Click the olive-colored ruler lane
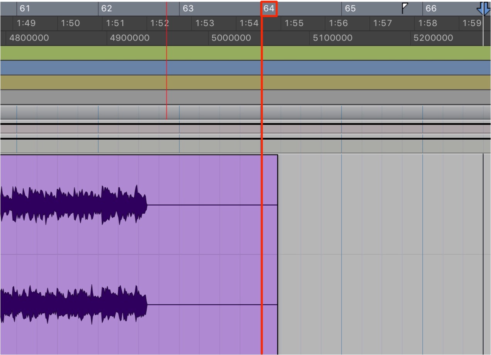 245,83
